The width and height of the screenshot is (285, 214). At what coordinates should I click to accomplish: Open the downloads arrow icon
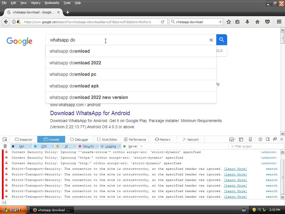247,22
